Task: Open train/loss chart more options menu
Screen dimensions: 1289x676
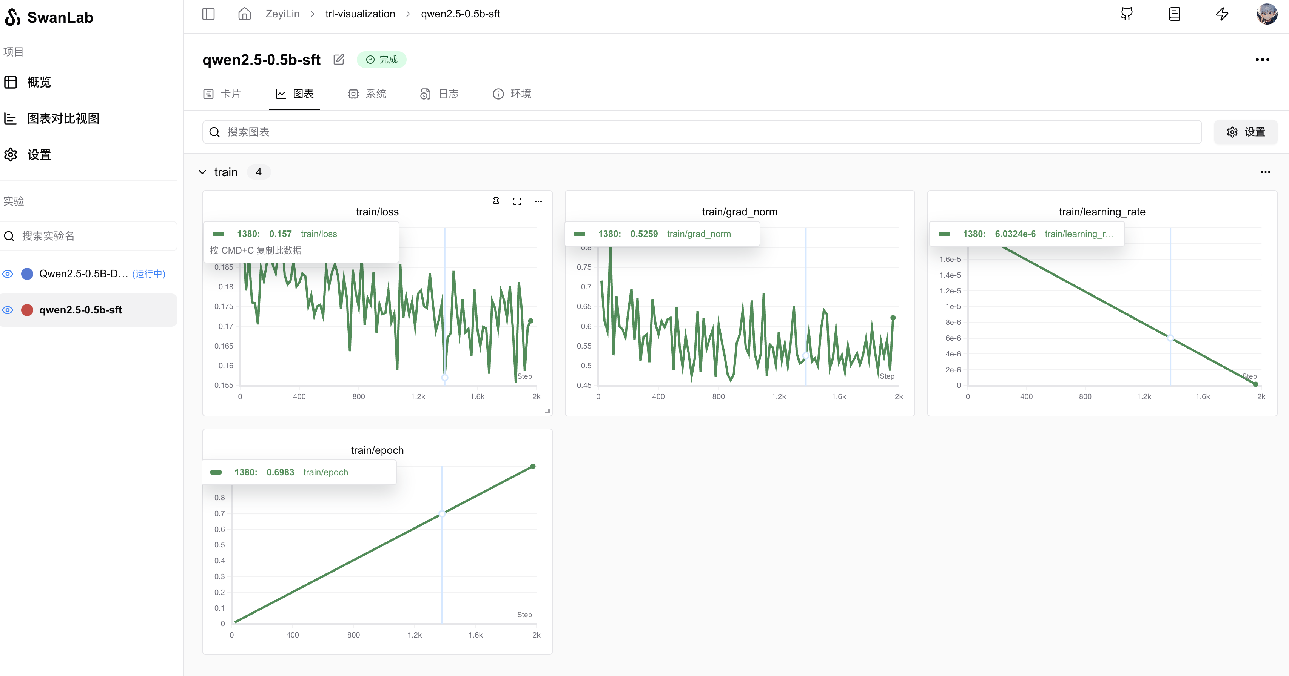Action: (x=538, y=201)
